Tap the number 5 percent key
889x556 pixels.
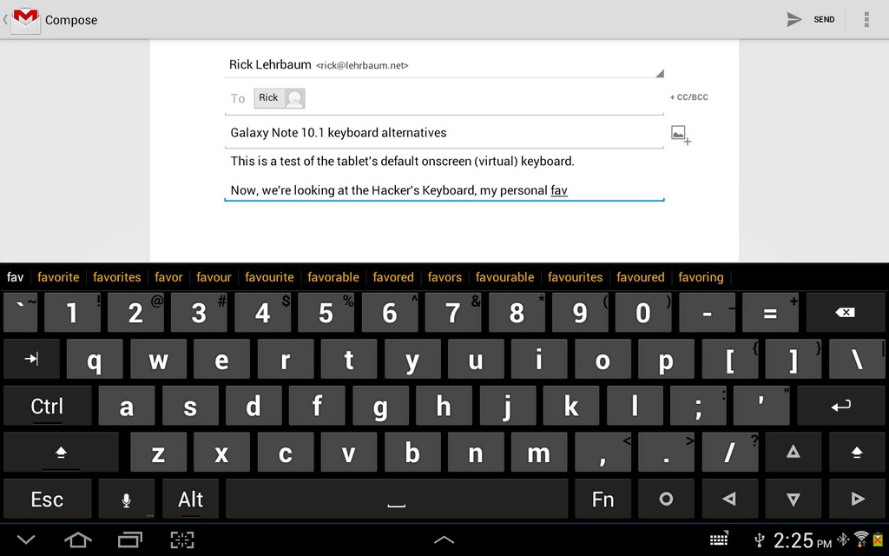pyautogui.click(x=326, y=312)
